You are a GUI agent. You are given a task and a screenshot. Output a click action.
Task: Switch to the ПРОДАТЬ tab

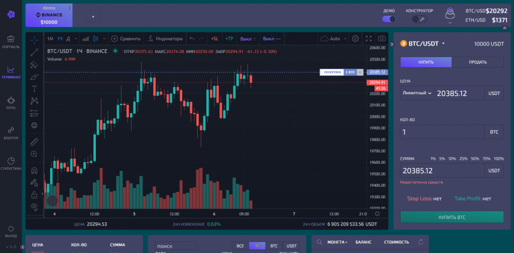(478, 62)
